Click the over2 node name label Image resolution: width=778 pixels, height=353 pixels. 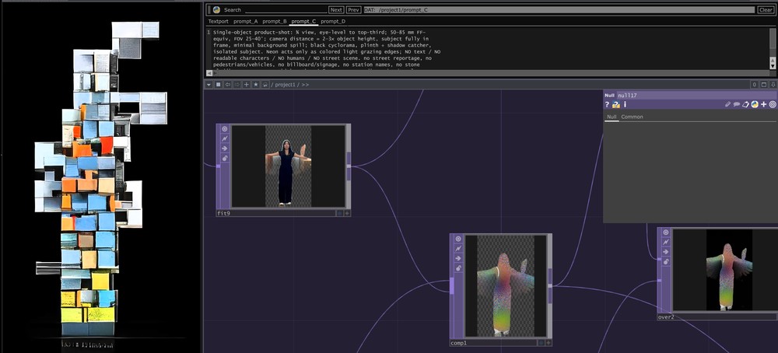point(666,316)
